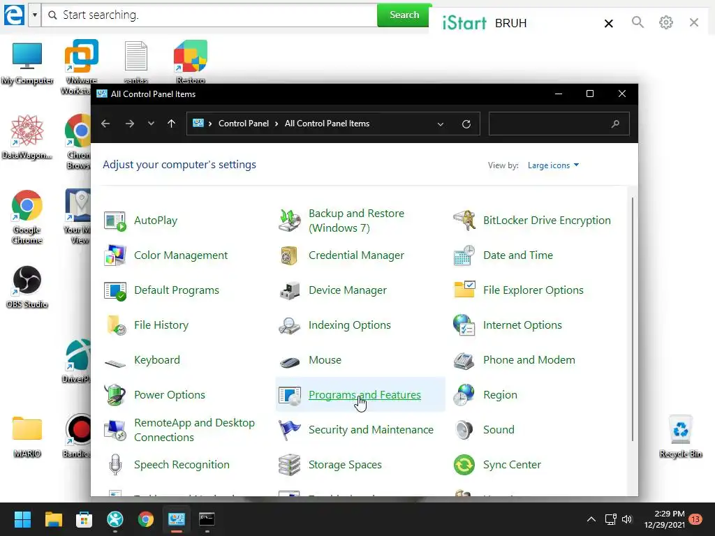The image size is (715, 536).
Task: Click All Control Panel Items breadcrumb
Action: click(327, 124)
